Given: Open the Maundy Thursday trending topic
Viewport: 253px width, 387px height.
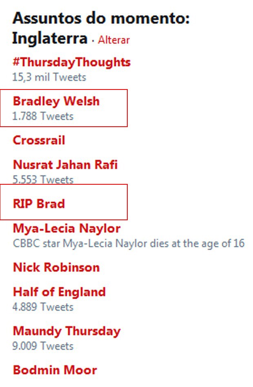Looking at the screenshot, I should (67, 331).
